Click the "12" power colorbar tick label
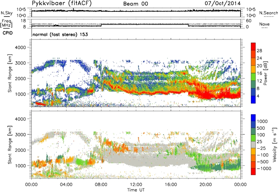 point(259,81)
